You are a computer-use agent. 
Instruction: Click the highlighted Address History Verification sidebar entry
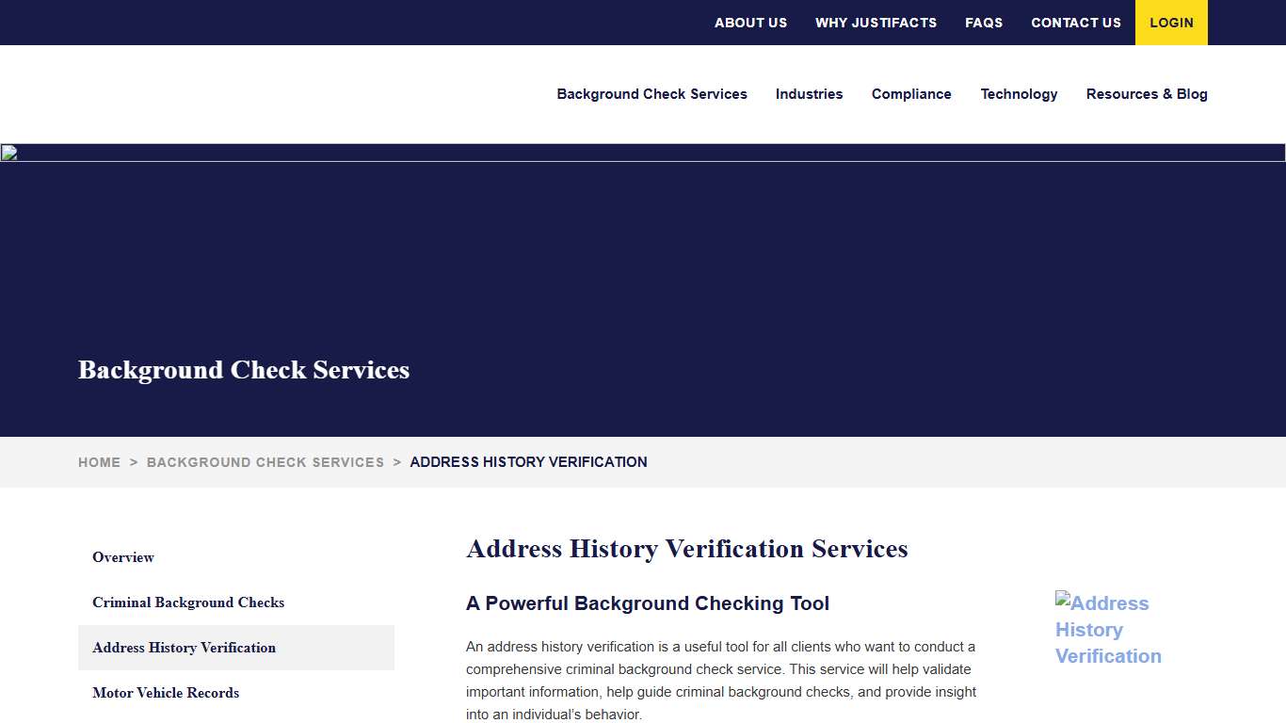(x=184, y=648)
